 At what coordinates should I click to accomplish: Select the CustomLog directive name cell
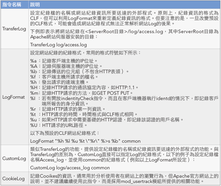pos(14,159)
